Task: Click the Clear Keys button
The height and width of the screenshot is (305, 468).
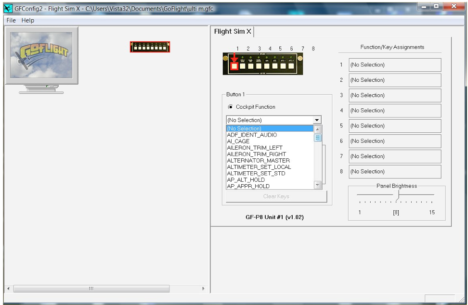Action: click(x=276, y=196)
